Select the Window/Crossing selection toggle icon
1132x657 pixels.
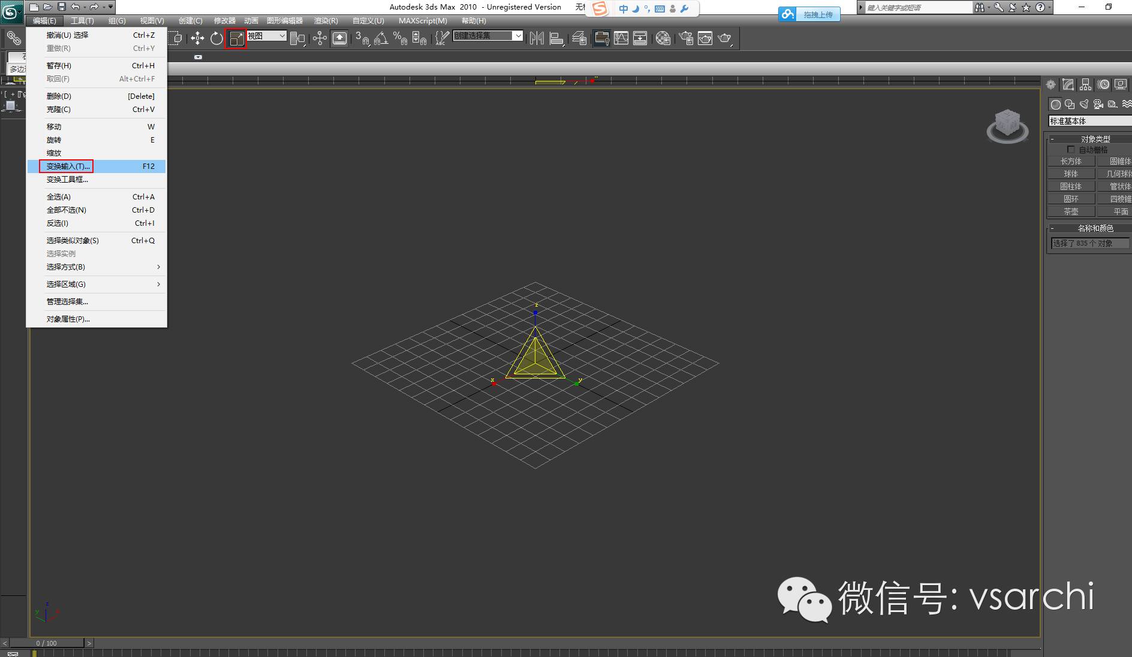(176, 38)
